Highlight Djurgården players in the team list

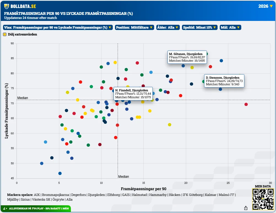tap(96, 195)
